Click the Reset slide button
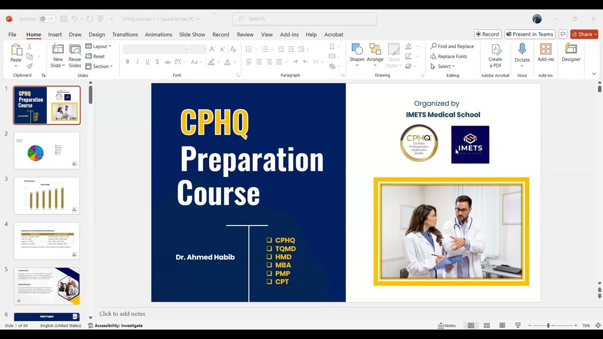 point(95,56)
